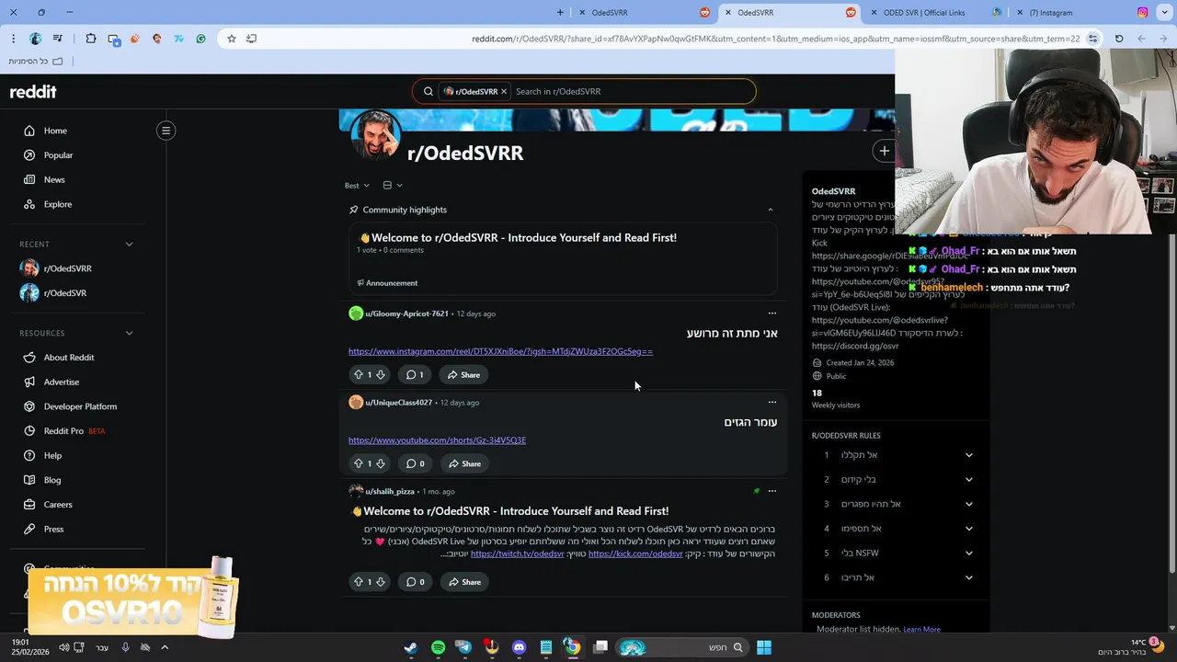
Task: Expand rule 1 אל תקללו
Action: click(968, 455)
